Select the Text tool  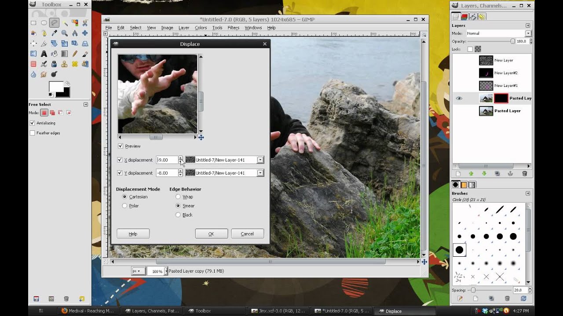point(44,54)
